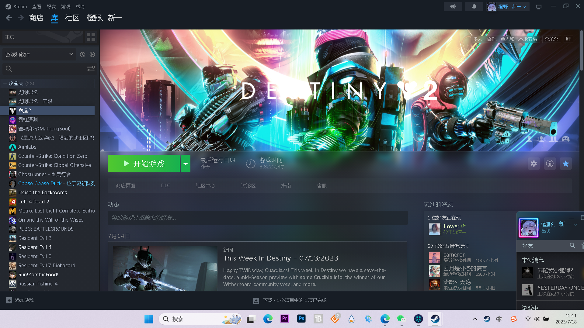Click the library page vertical scrollbar
Viewport: 584px width, 328px height.
click(x=581, y=52)
